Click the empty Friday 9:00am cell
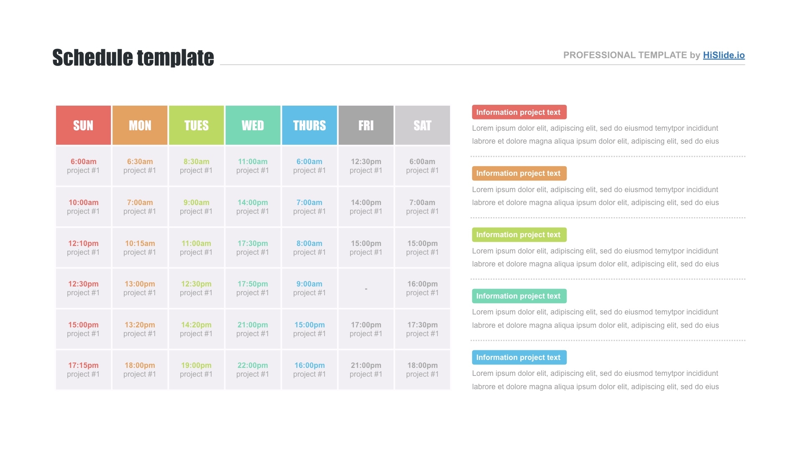 [365, 288]
